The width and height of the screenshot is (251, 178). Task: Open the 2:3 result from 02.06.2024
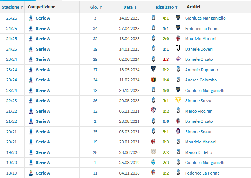[166, 59]
